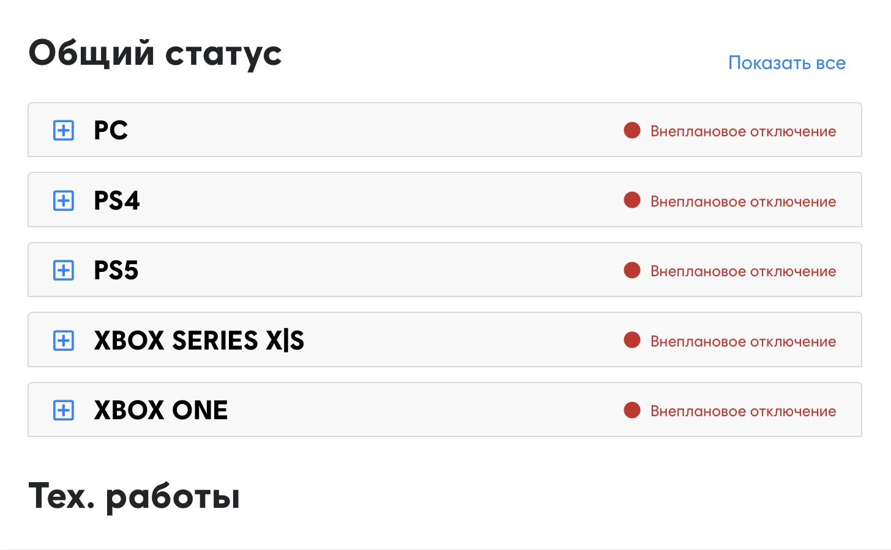The width and height of the screenshot is (891, 550).
Task: Click the plus icon beside PS5
Action: 64,270
